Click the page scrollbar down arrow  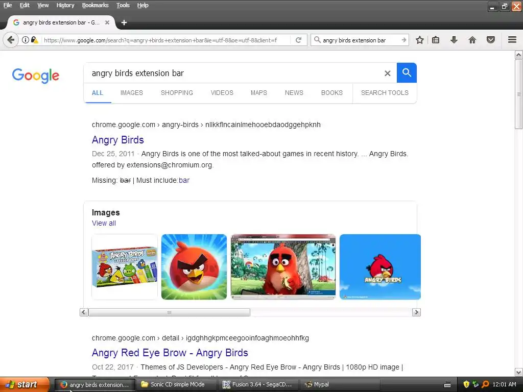point(519,372)
